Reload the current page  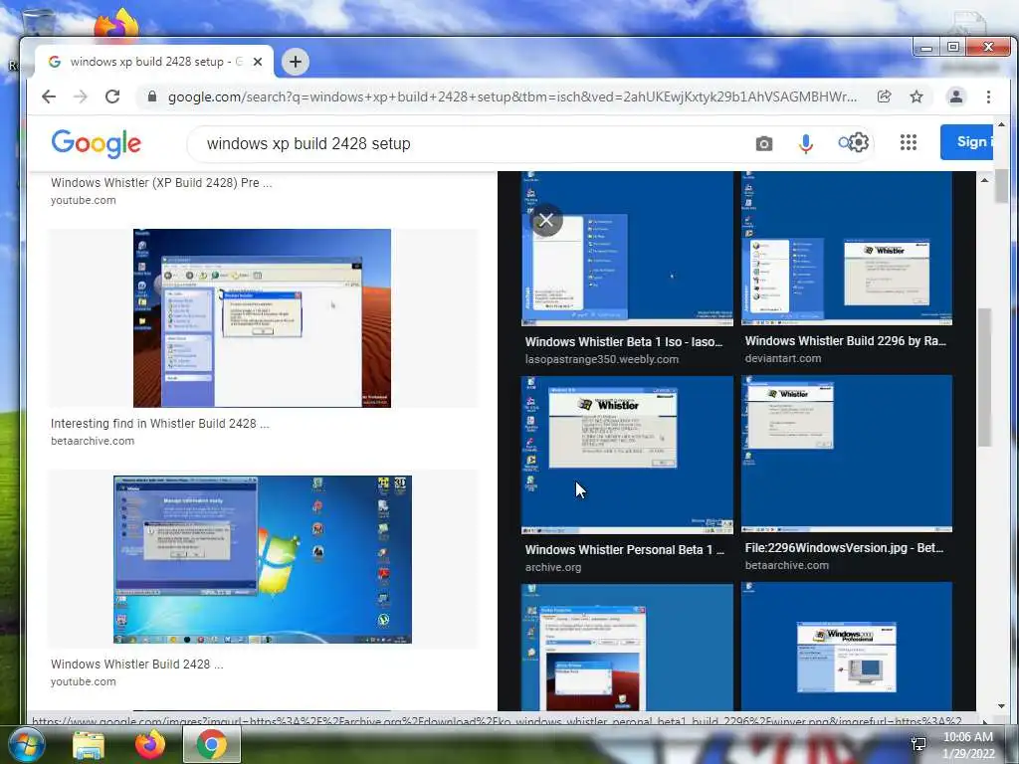click(x=112, y=96)
